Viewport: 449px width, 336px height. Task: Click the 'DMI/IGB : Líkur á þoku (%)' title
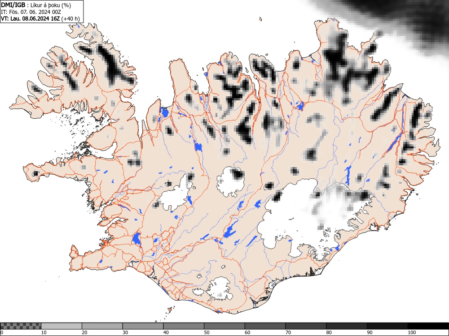36,5
